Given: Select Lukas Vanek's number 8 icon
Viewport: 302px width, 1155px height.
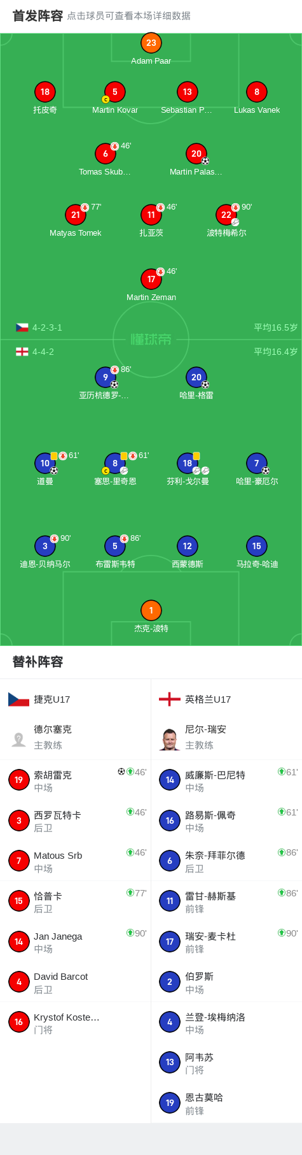Looking at the screenshot, I should [257, 92].
